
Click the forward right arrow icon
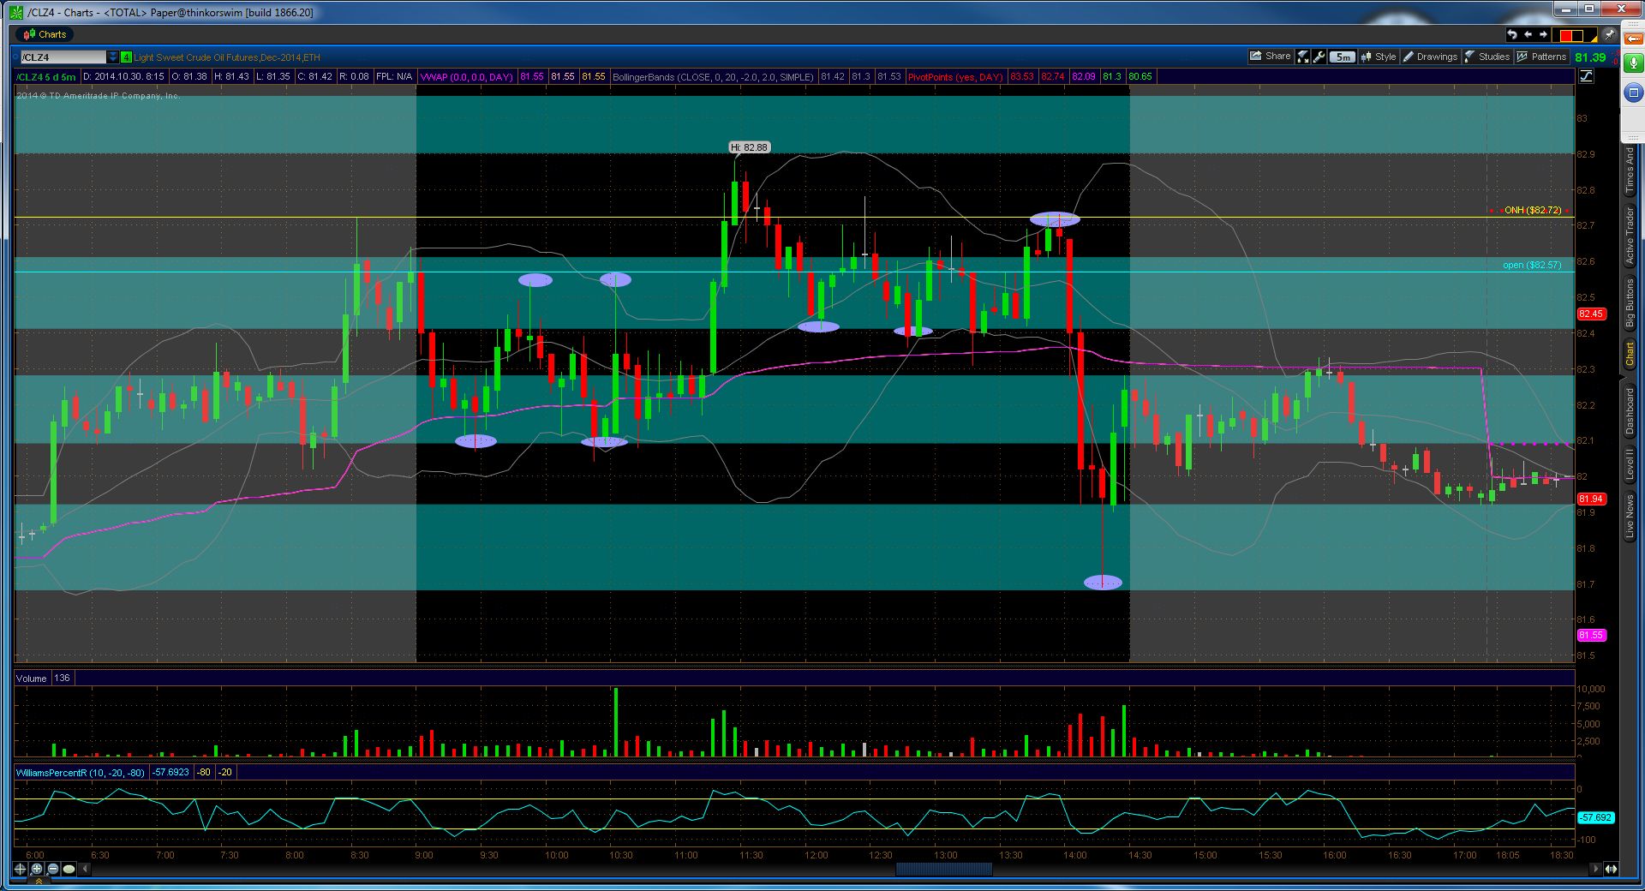pyautogui.click(x=1543, y=34)
